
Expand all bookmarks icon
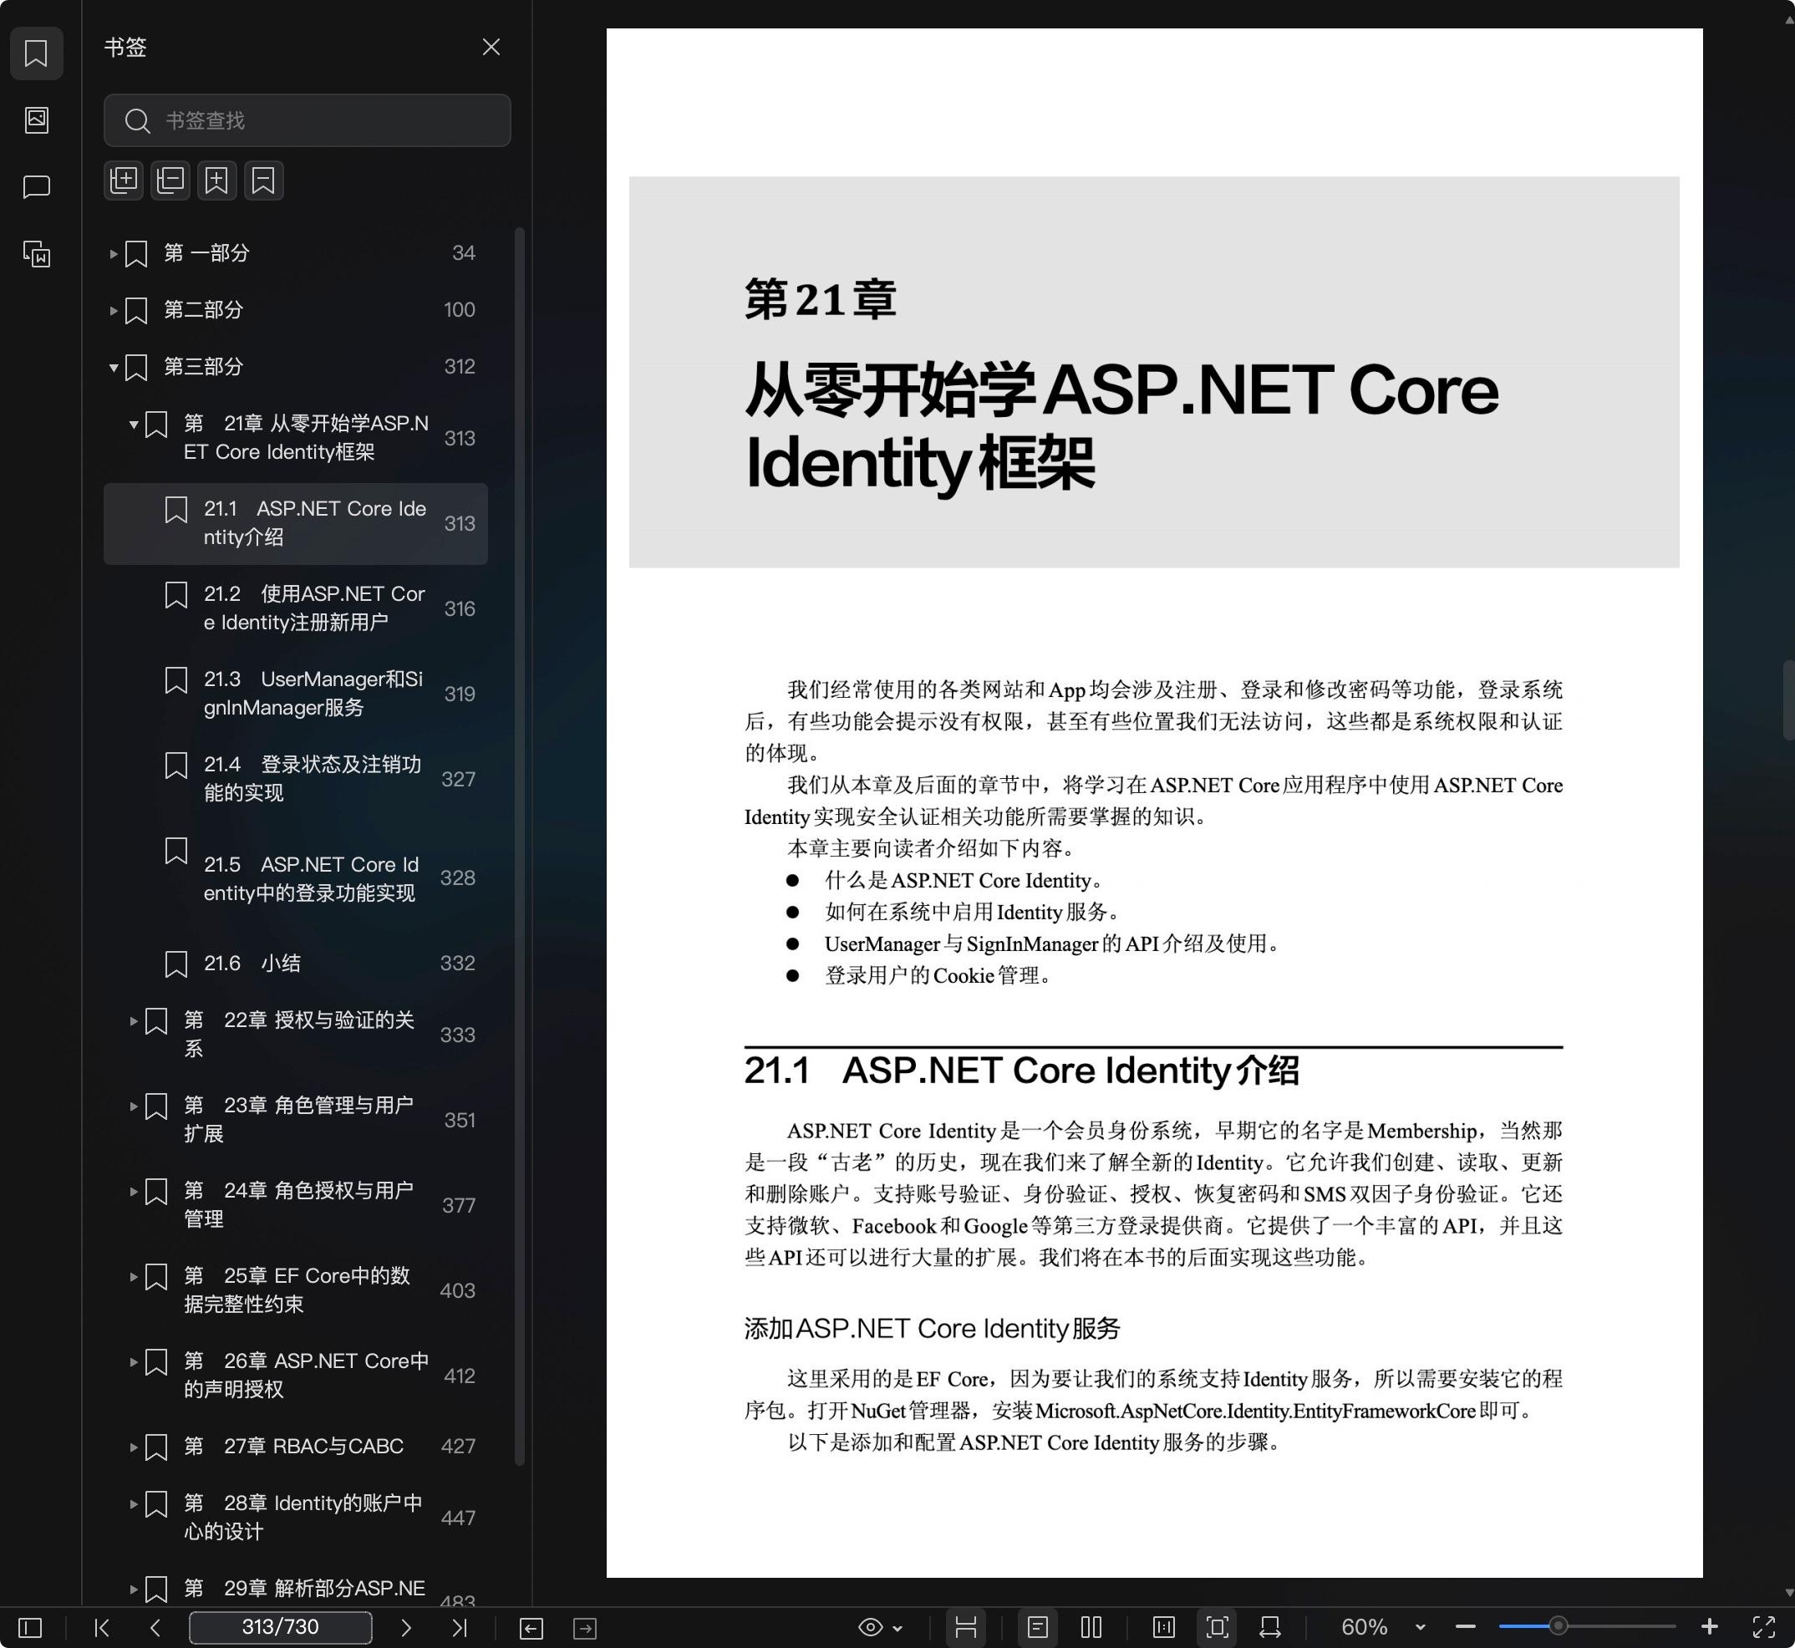point(123,181)
